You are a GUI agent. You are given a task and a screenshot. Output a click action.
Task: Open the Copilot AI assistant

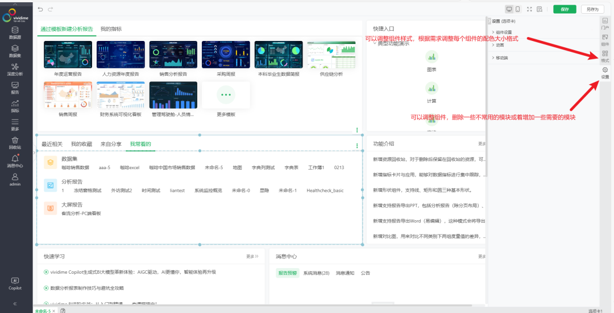15,285
